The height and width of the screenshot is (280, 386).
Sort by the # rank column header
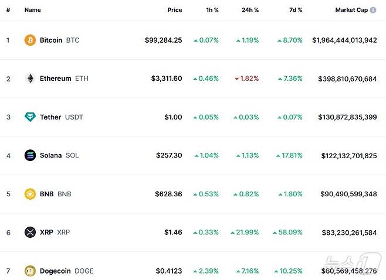click(x=8, y=10)
